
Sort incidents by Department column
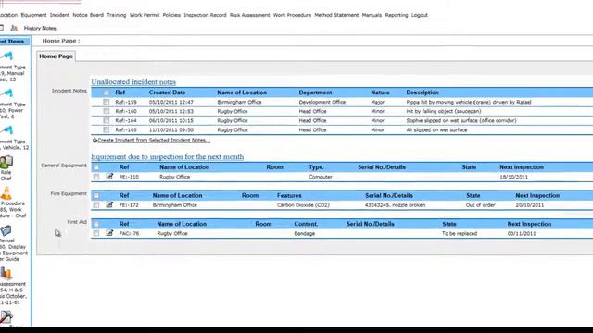click(x=315, y=92)
